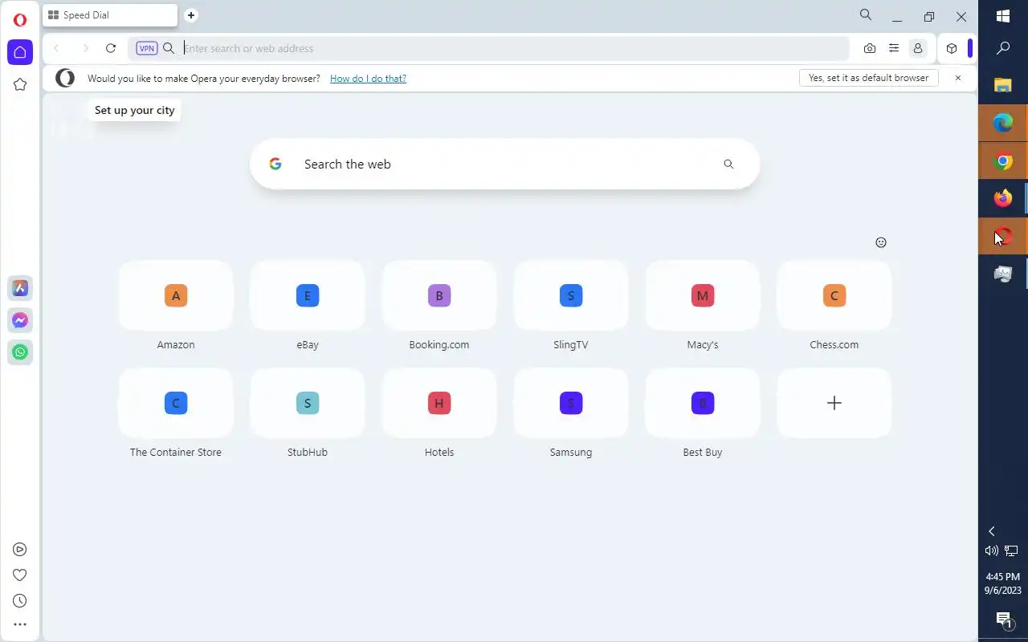The height and width of the screenshot is (642, 1028).
Task: Open WhatsApp in sidebar
Action: pyautogui.click(x=20, y=352)
